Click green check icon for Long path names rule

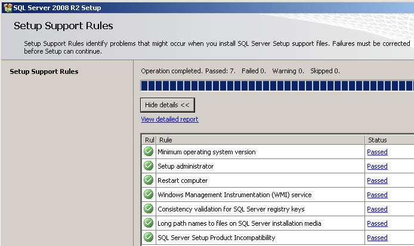(149, 223)
